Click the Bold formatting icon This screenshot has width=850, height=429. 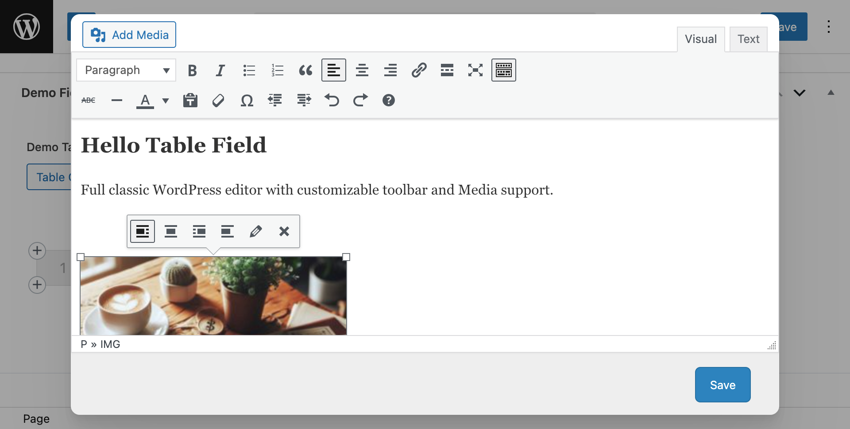[x=192, y=70]
